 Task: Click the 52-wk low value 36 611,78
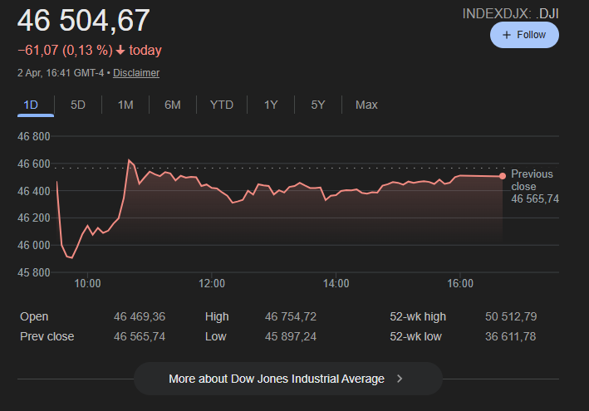(510, 336)
